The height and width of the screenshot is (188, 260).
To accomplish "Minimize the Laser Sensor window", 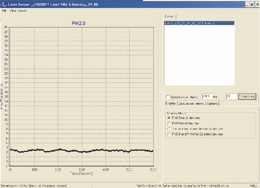I will pyautogui.click(x=247, y=4).
